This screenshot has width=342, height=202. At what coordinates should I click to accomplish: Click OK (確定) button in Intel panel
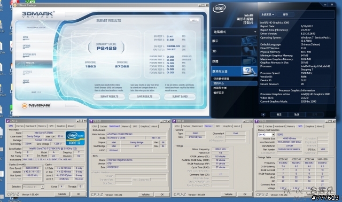point(279,114)
